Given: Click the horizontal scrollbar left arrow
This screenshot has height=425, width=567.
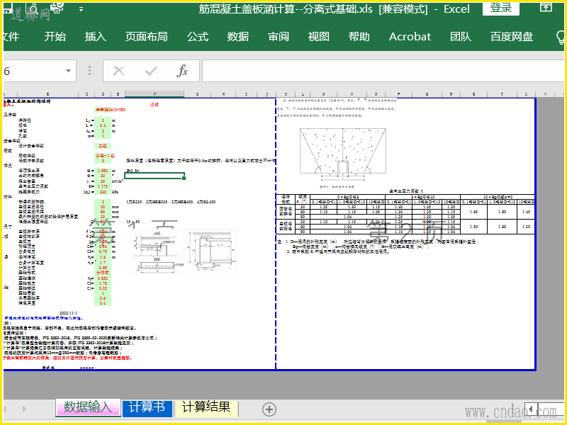Looking at the screenshot, I should [x=530, y=409].
